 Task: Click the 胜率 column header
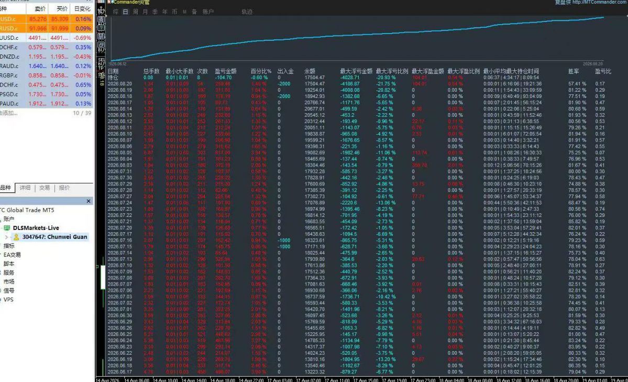574,71
